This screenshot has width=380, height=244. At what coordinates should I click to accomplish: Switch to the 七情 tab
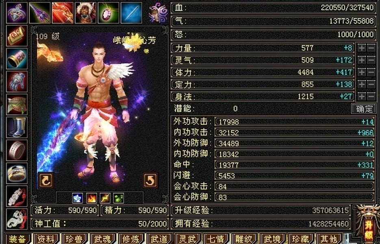click(215, 239)
